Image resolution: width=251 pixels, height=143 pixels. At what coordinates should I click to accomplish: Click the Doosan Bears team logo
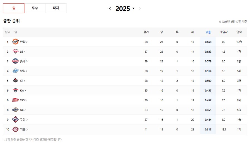pyautogui.click(x=15, y=119)
